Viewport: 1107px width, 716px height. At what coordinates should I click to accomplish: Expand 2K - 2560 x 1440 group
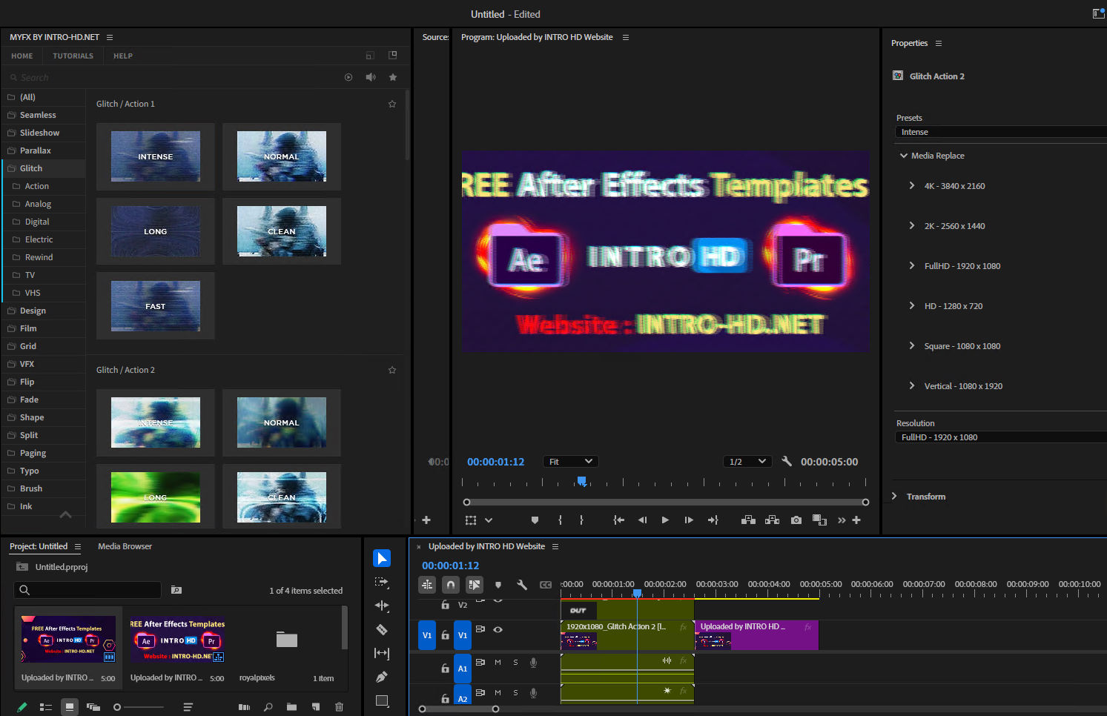pos(911,225)
